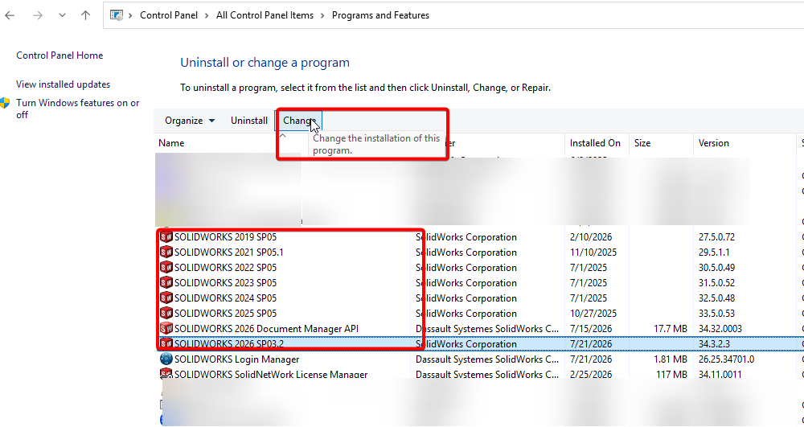Click version 27.5.0.72 cell
Viewport: 804px width, 427px height.
point(716,237)
